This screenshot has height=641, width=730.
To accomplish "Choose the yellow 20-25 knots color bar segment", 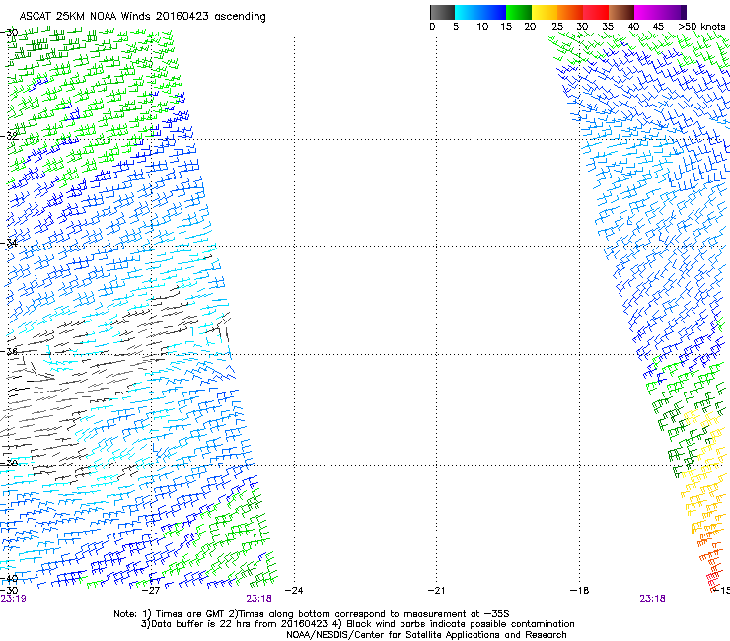I will tap(545, 12).
